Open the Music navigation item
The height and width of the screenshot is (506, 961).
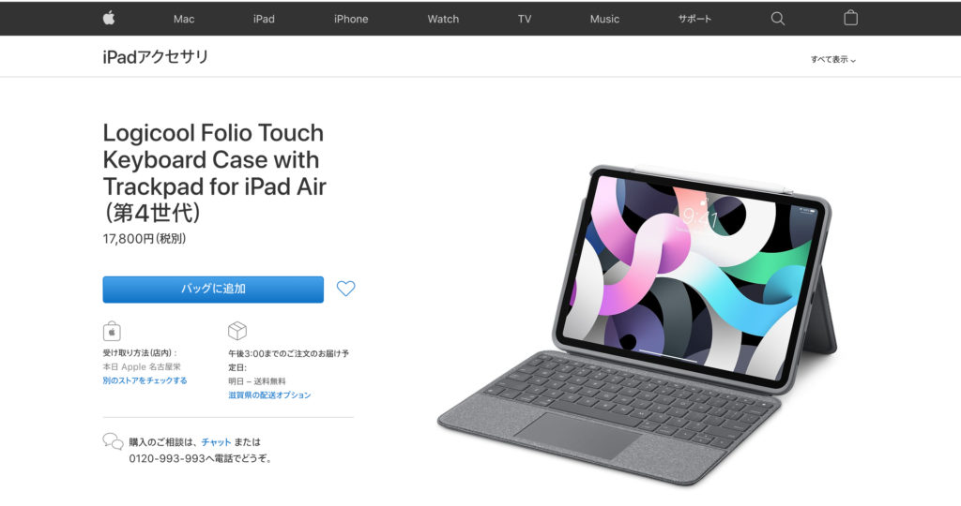604,19
